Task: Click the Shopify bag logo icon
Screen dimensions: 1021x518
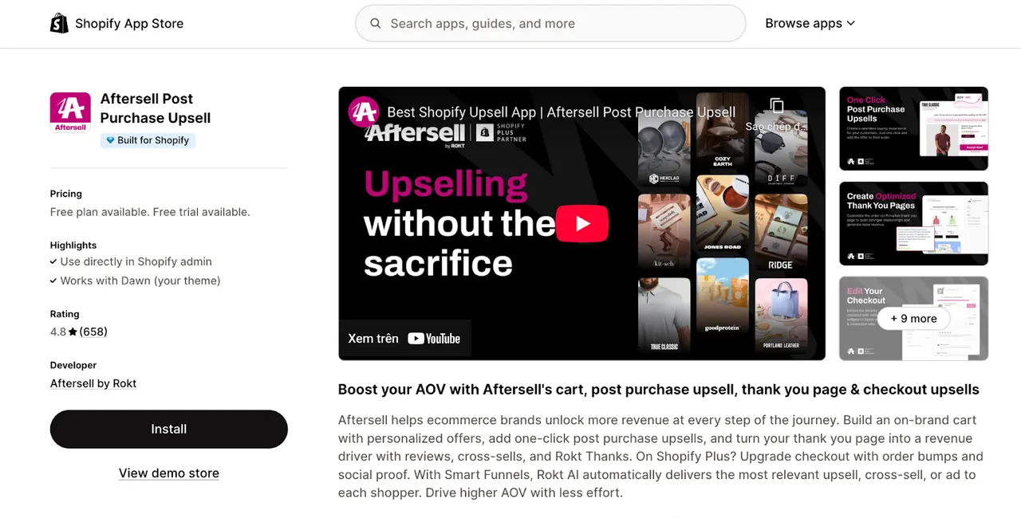Action: 59,24
